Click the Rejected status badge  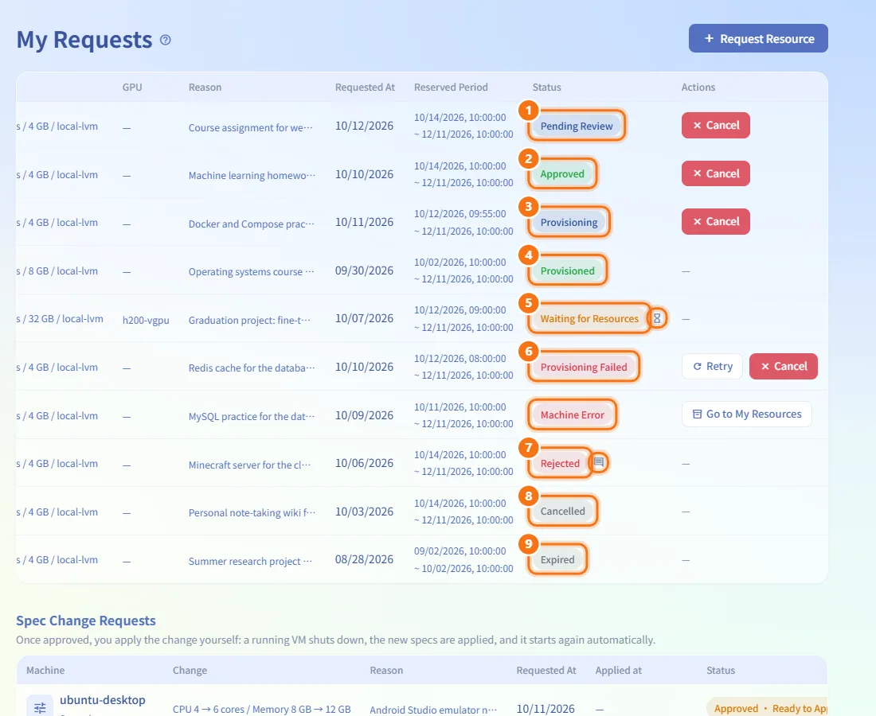pyautogui.click(x=560, y=463)
